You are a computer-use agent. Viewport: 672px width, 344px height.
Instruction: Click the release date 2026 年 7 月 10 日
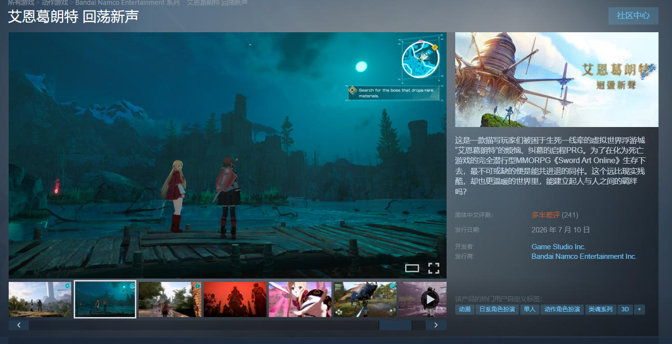(561, 230)
